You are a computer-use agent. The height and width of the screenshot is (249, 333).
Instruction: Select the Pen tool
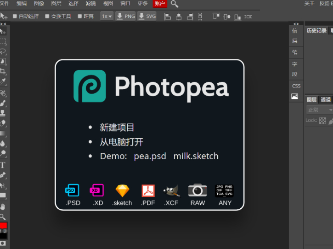tap(3, 175)
